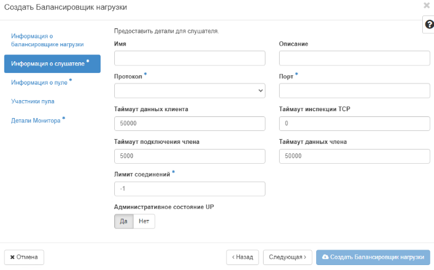Set administrative state to Да

point(123,221)
